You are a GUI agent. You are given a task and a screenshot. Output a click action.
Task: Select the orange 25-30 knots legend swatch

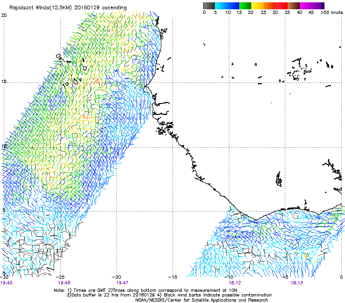(269, 6)
